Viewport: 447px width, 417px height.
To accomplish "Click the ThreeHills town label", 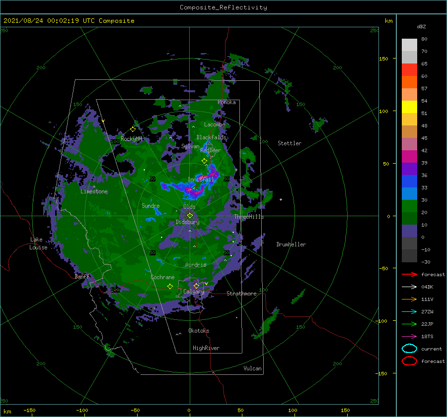I will point(249,217).
